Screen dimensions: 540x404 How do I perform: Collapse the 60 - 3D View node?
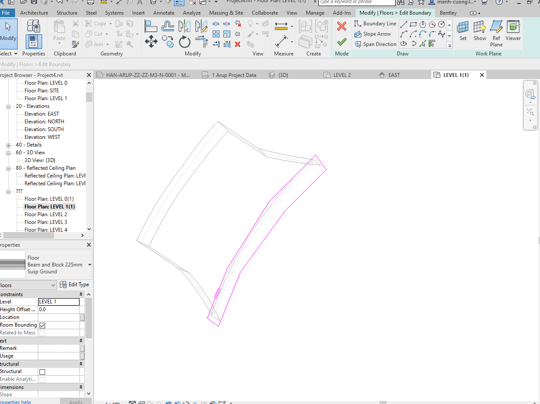pos(8,153)
